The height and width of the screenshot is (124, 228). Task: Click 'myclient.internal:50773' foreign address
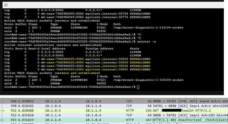pyautogui.click(x=107, y=17)
